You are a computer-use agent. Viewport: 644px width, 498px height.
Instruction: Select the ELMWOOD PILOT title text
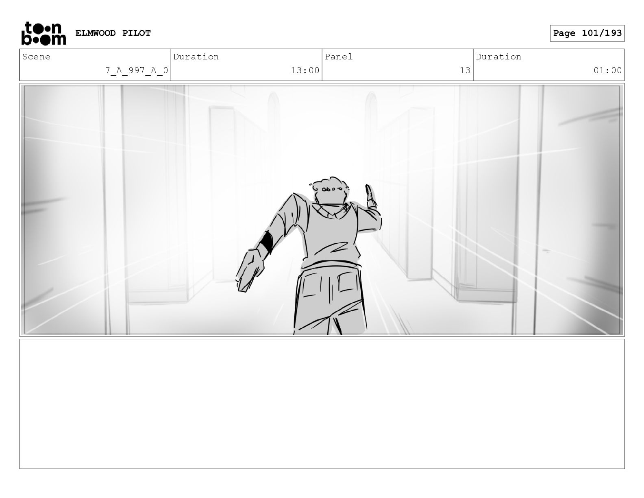tap(113, 33)
